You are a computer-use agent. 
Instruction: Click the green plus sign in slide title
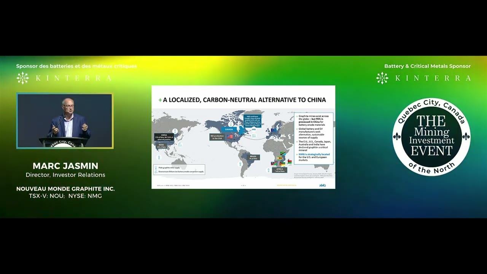pos(160,100)
